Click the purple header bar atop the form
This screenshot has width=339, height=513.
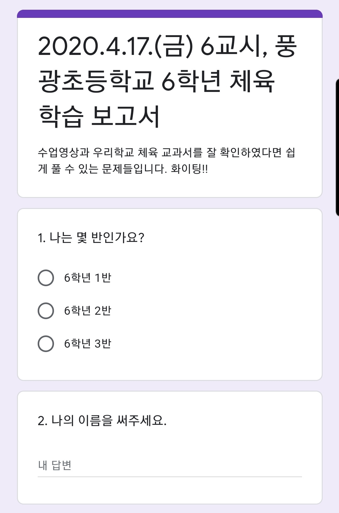tap(170, 14)
